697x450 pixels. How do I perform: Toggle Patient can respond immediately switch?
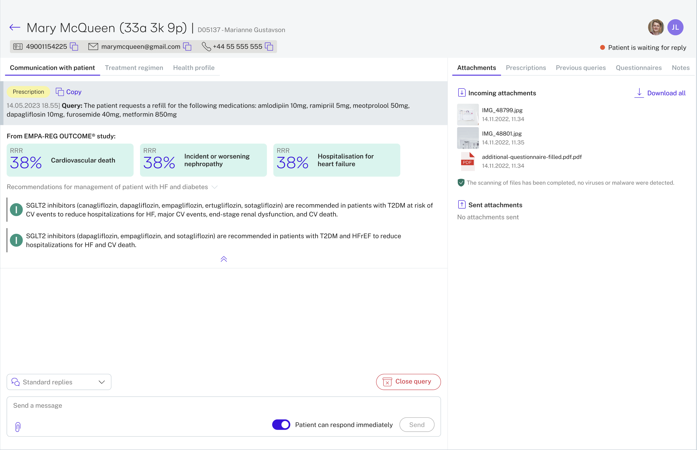point(281,425)
